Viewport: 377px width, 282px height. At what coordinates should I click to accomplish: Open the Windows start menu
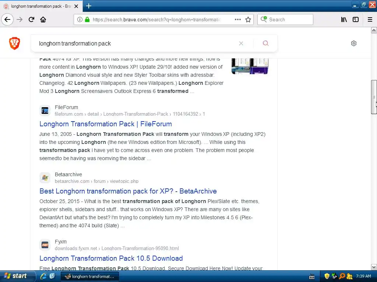click(17, 276)
